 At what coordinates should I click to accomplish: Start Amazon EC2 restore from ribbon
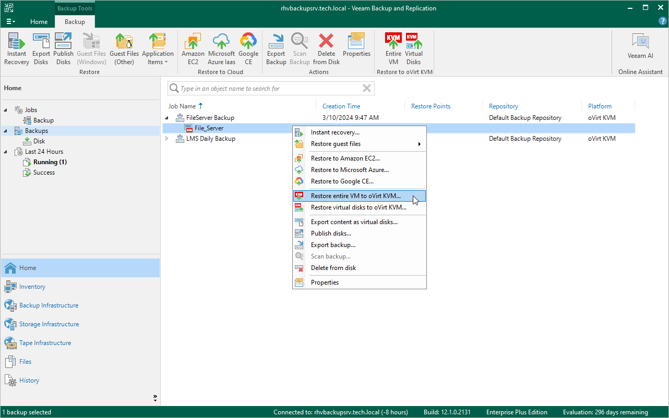pyautogui.click(x=193, y=48)
